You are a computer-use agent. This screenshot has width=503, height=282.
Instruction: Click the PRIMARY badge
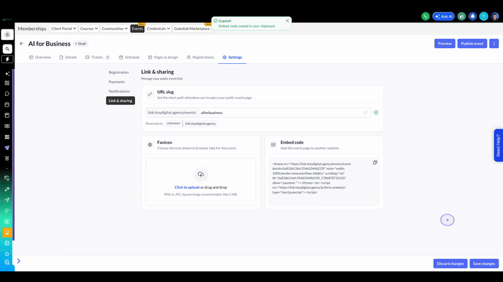174,123
